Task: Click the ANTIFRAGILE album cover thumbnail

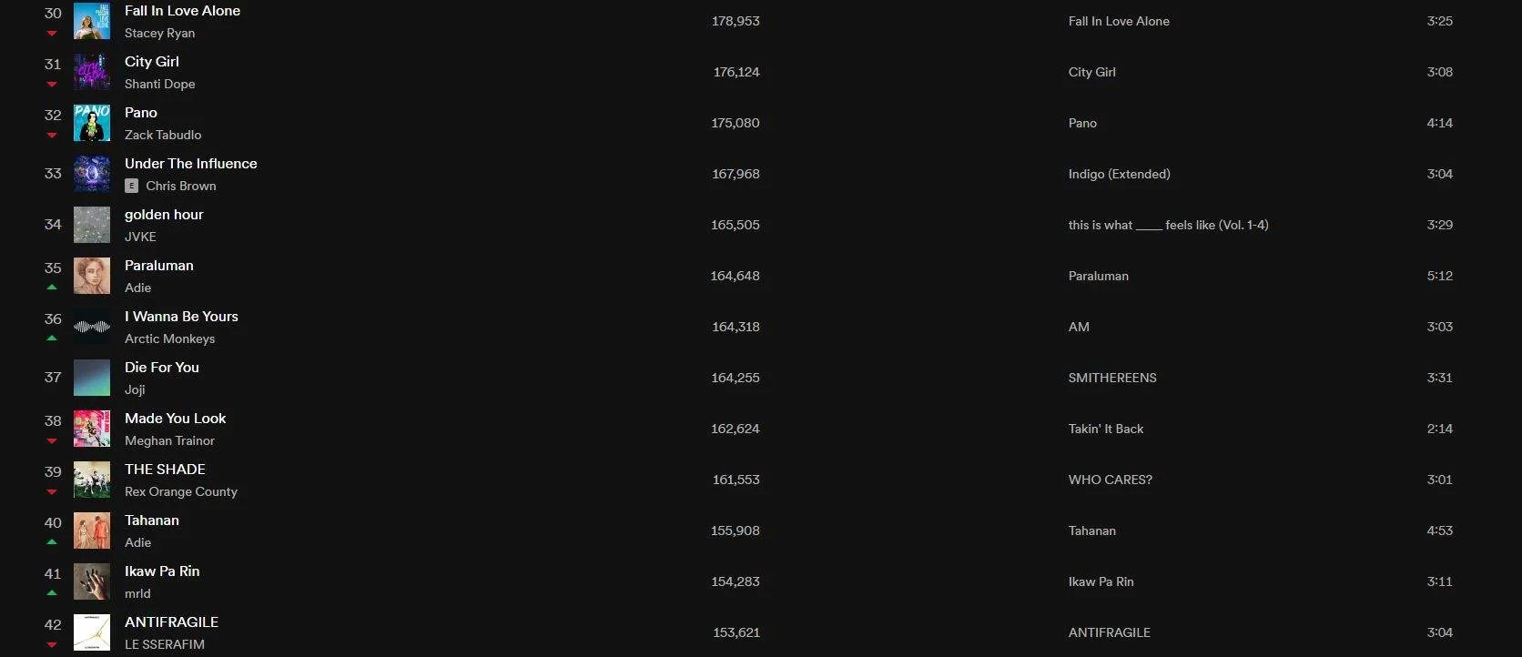Action: point(92,632)
